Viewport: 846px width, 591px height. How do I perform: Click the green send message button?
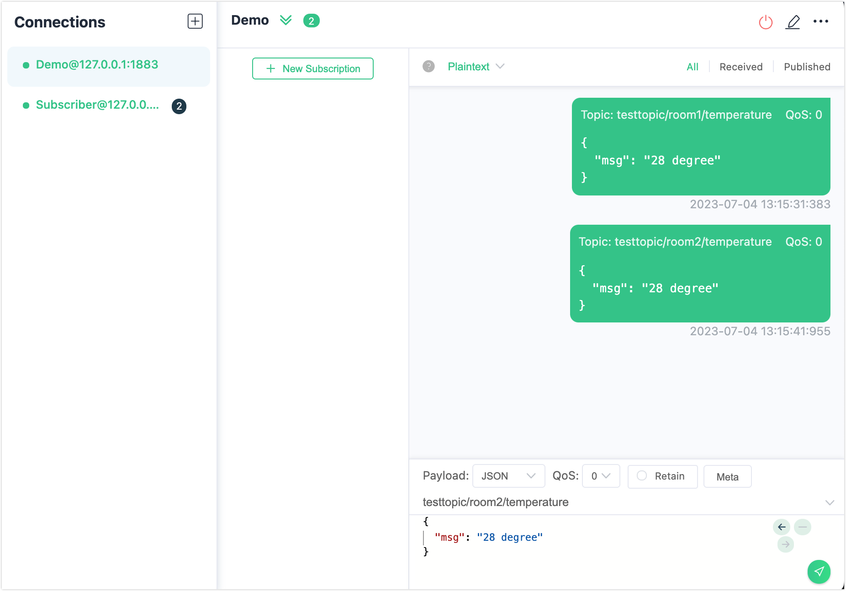click(x=819, y=571)
